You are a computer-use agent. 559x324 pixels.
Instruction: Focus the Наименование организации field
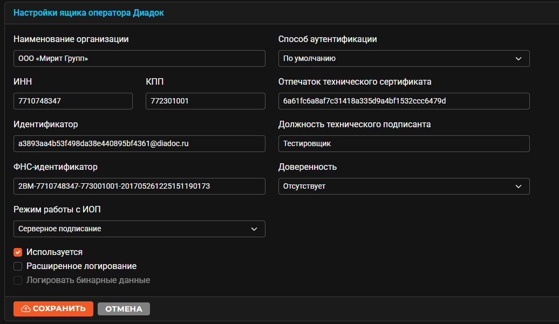(x=139, y=58)
